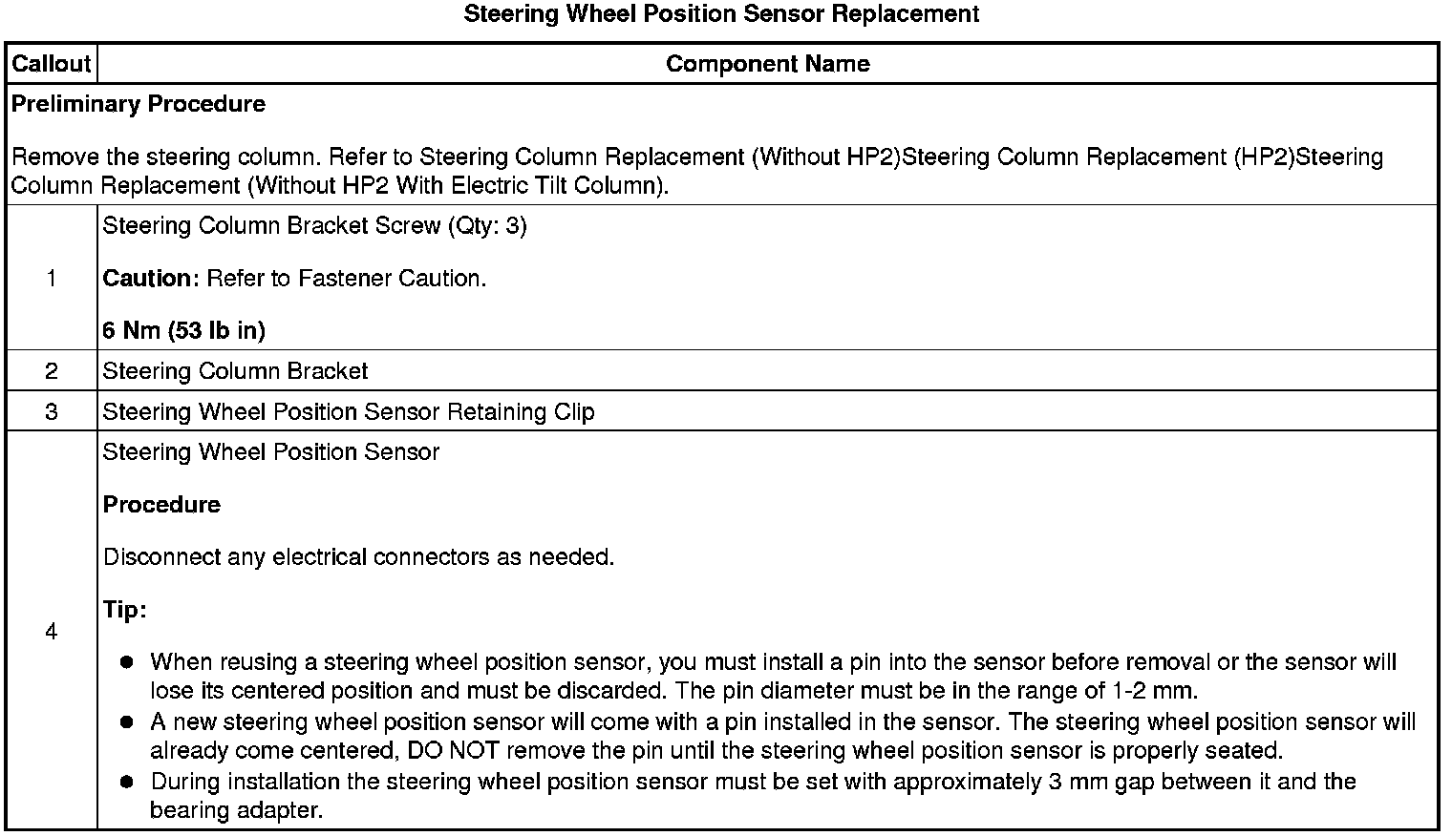Screen dimensions: 1452x836
Task: Click the Remove the steering column paragraph
Action: pyautogui.click(x=696, y=171)
